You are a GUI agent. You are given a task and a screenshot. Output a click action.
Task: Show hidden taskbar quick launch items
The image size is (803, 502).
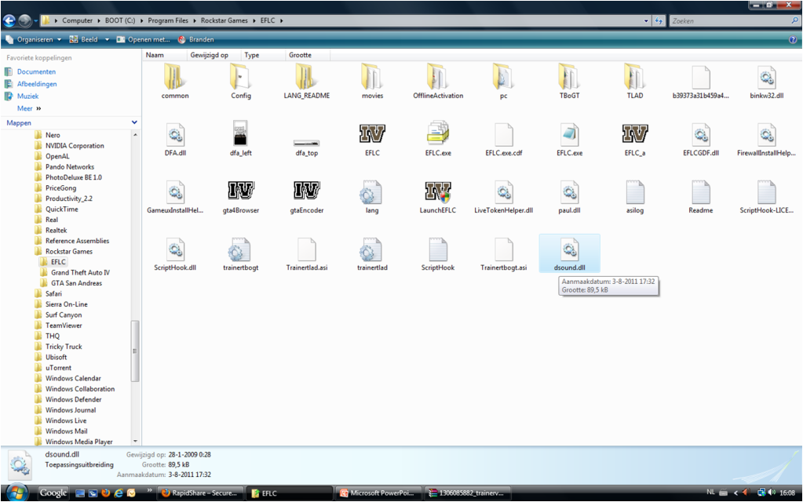(150, 491)
